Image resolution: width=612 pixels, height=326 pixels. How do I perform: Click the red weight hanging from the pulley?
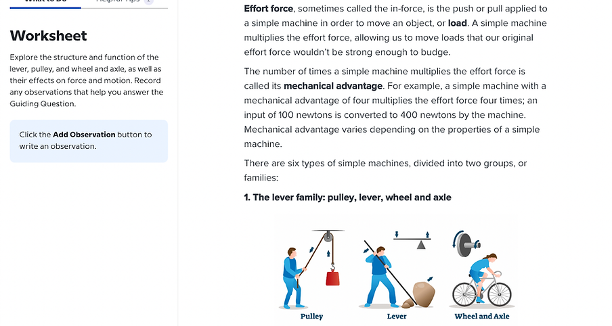click(x=332, y=278)
